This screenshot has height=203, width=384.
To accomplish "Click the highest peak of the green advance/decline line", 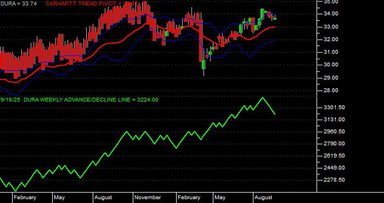I will coord(263,98).
